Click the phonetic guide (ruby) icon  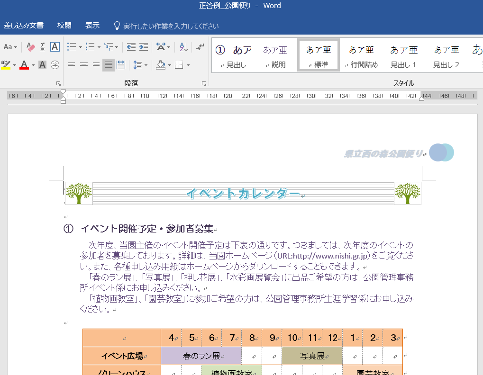[43, 47]
